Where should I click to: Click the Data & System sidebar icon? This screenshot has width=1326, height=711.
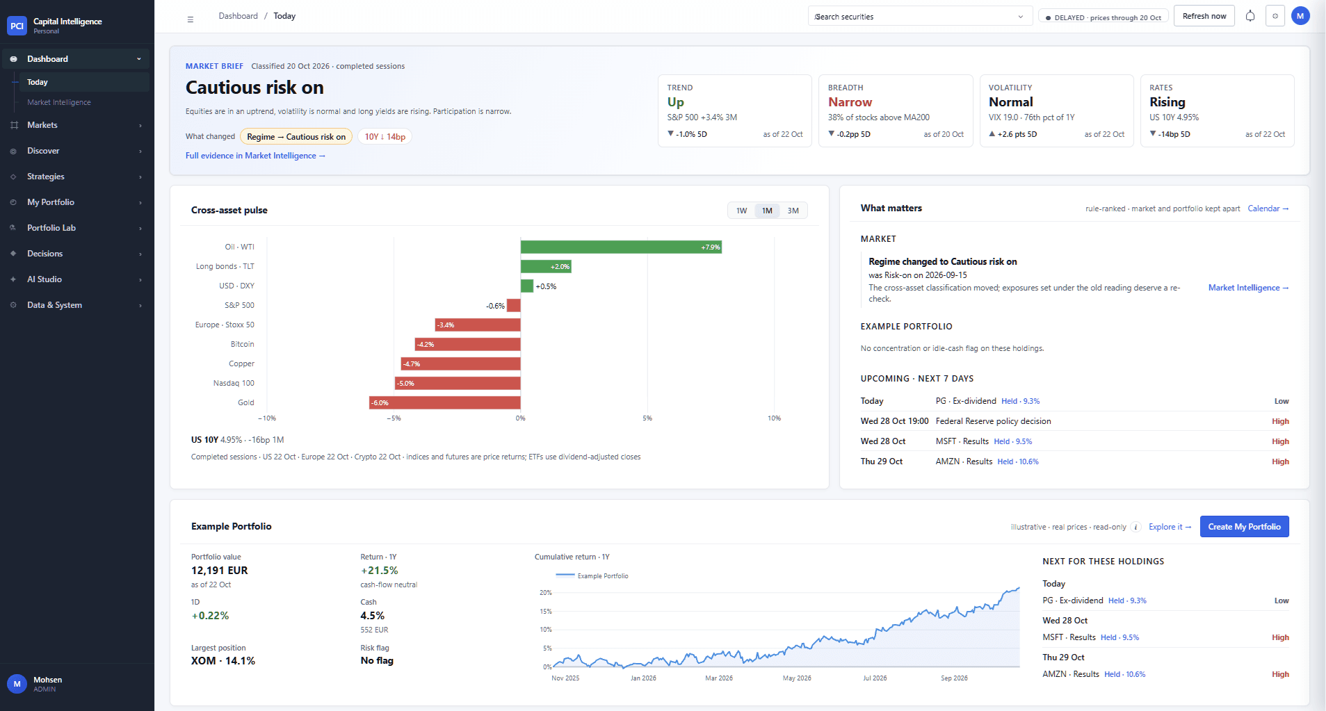point(13,305)
